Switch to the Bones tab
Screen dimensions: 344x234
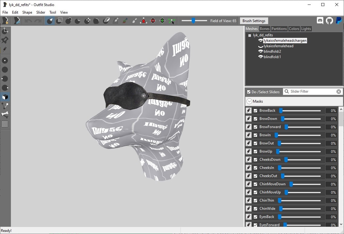tap(264, 29)
